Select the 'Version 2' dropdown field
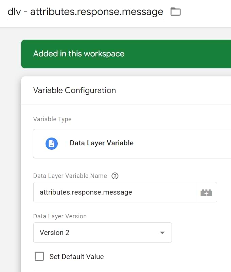This screenshot has height=272, width=231. pyautogui.click(x=95, y=233)
